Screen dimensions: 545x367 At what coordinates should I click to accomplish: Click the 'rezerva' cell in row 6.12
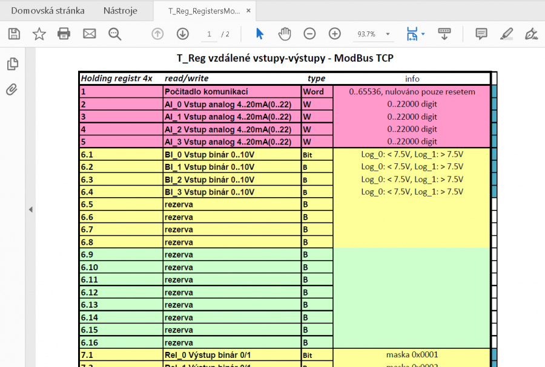(232, 293)
